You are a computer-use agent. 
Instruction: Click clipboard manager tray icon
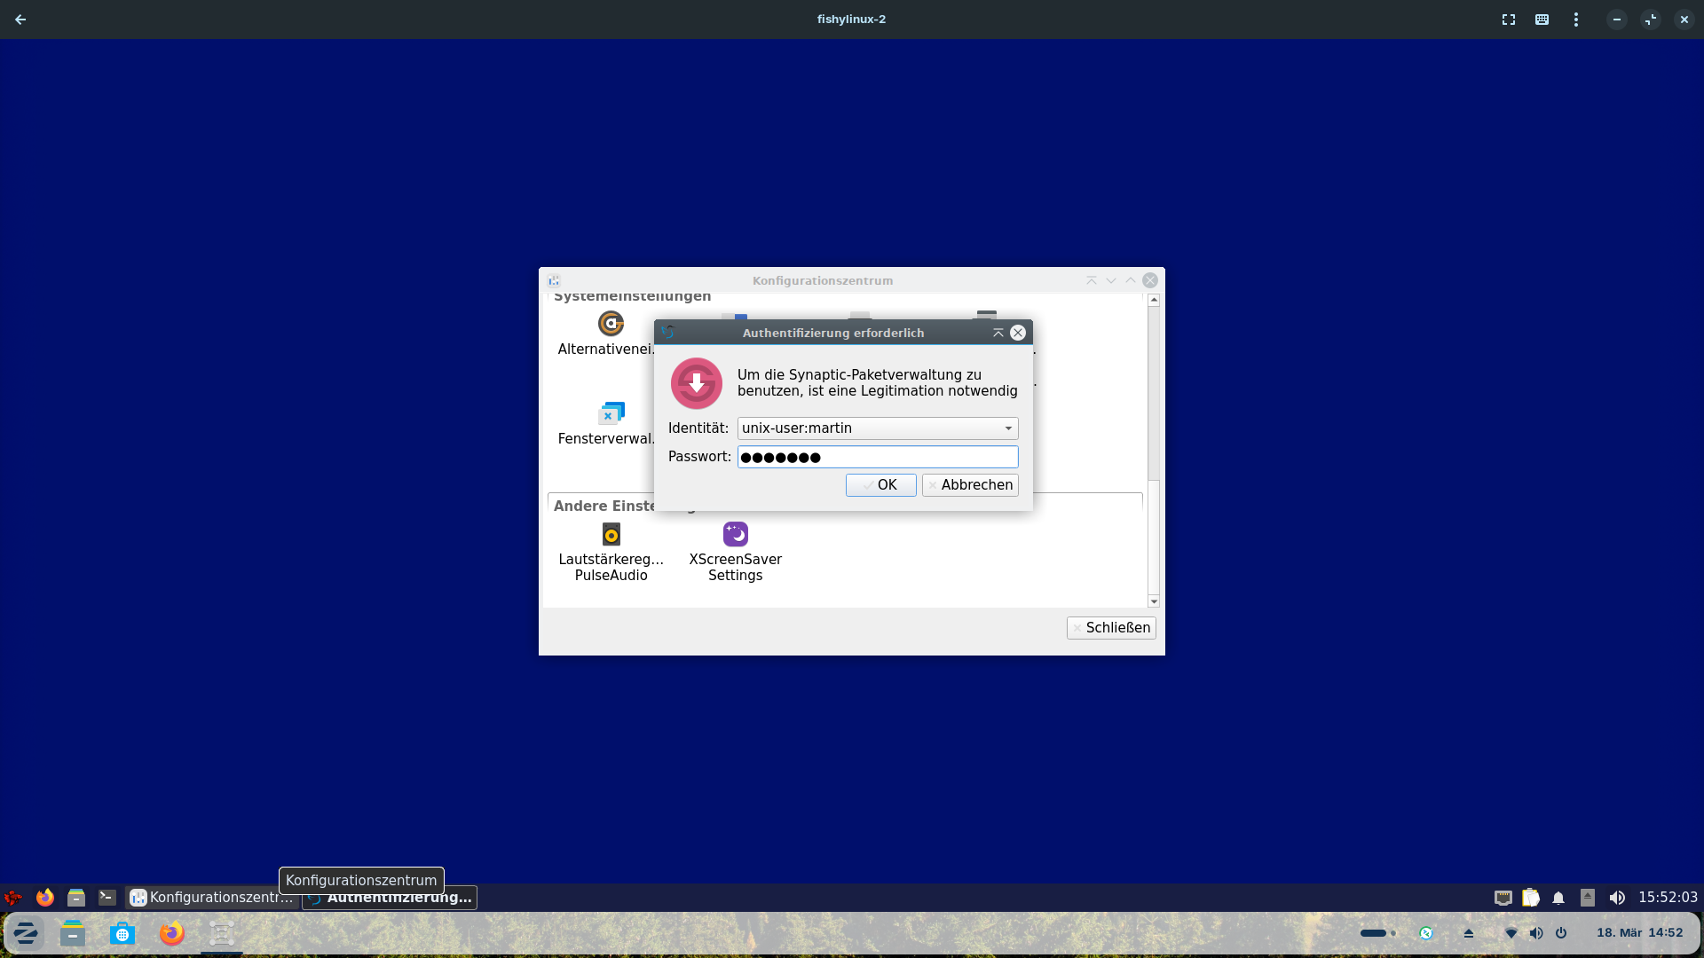(x=1531, y=898)
